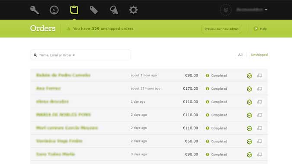Open customer name link of 1 day ago order
This screenshot has width=292, height=164.
click(x=52, y=101)
